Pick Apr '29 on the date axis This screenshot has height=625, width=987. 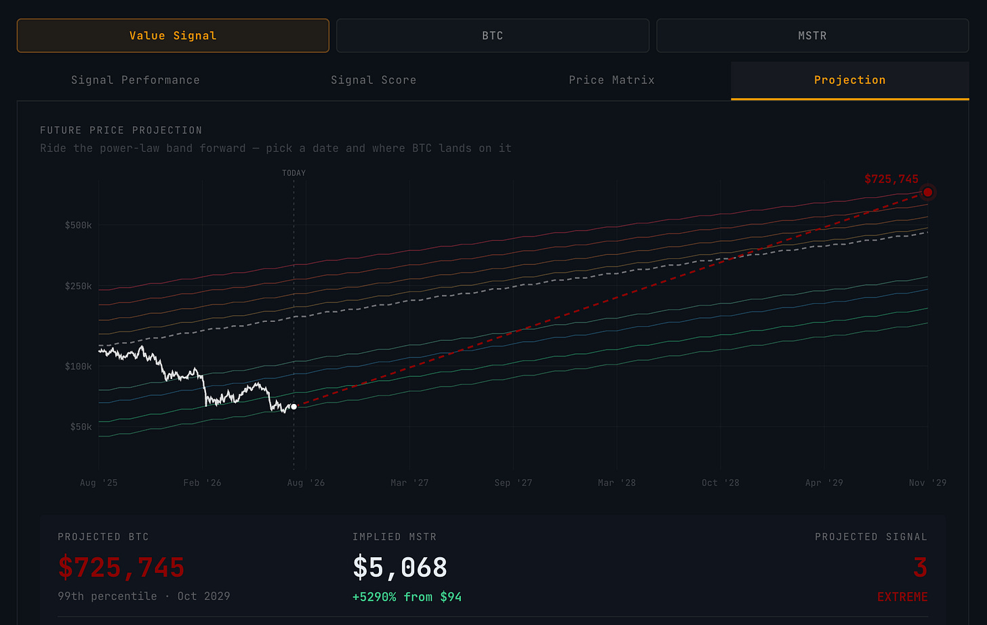pyautogui.click(x=824, y=483)
